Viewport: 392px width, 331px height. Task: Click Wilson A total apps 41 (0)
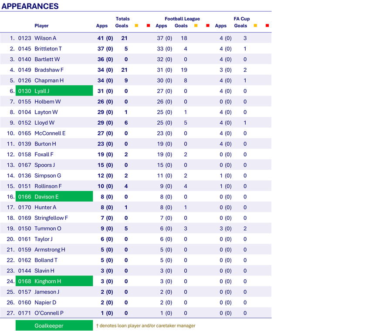point(105,38)
